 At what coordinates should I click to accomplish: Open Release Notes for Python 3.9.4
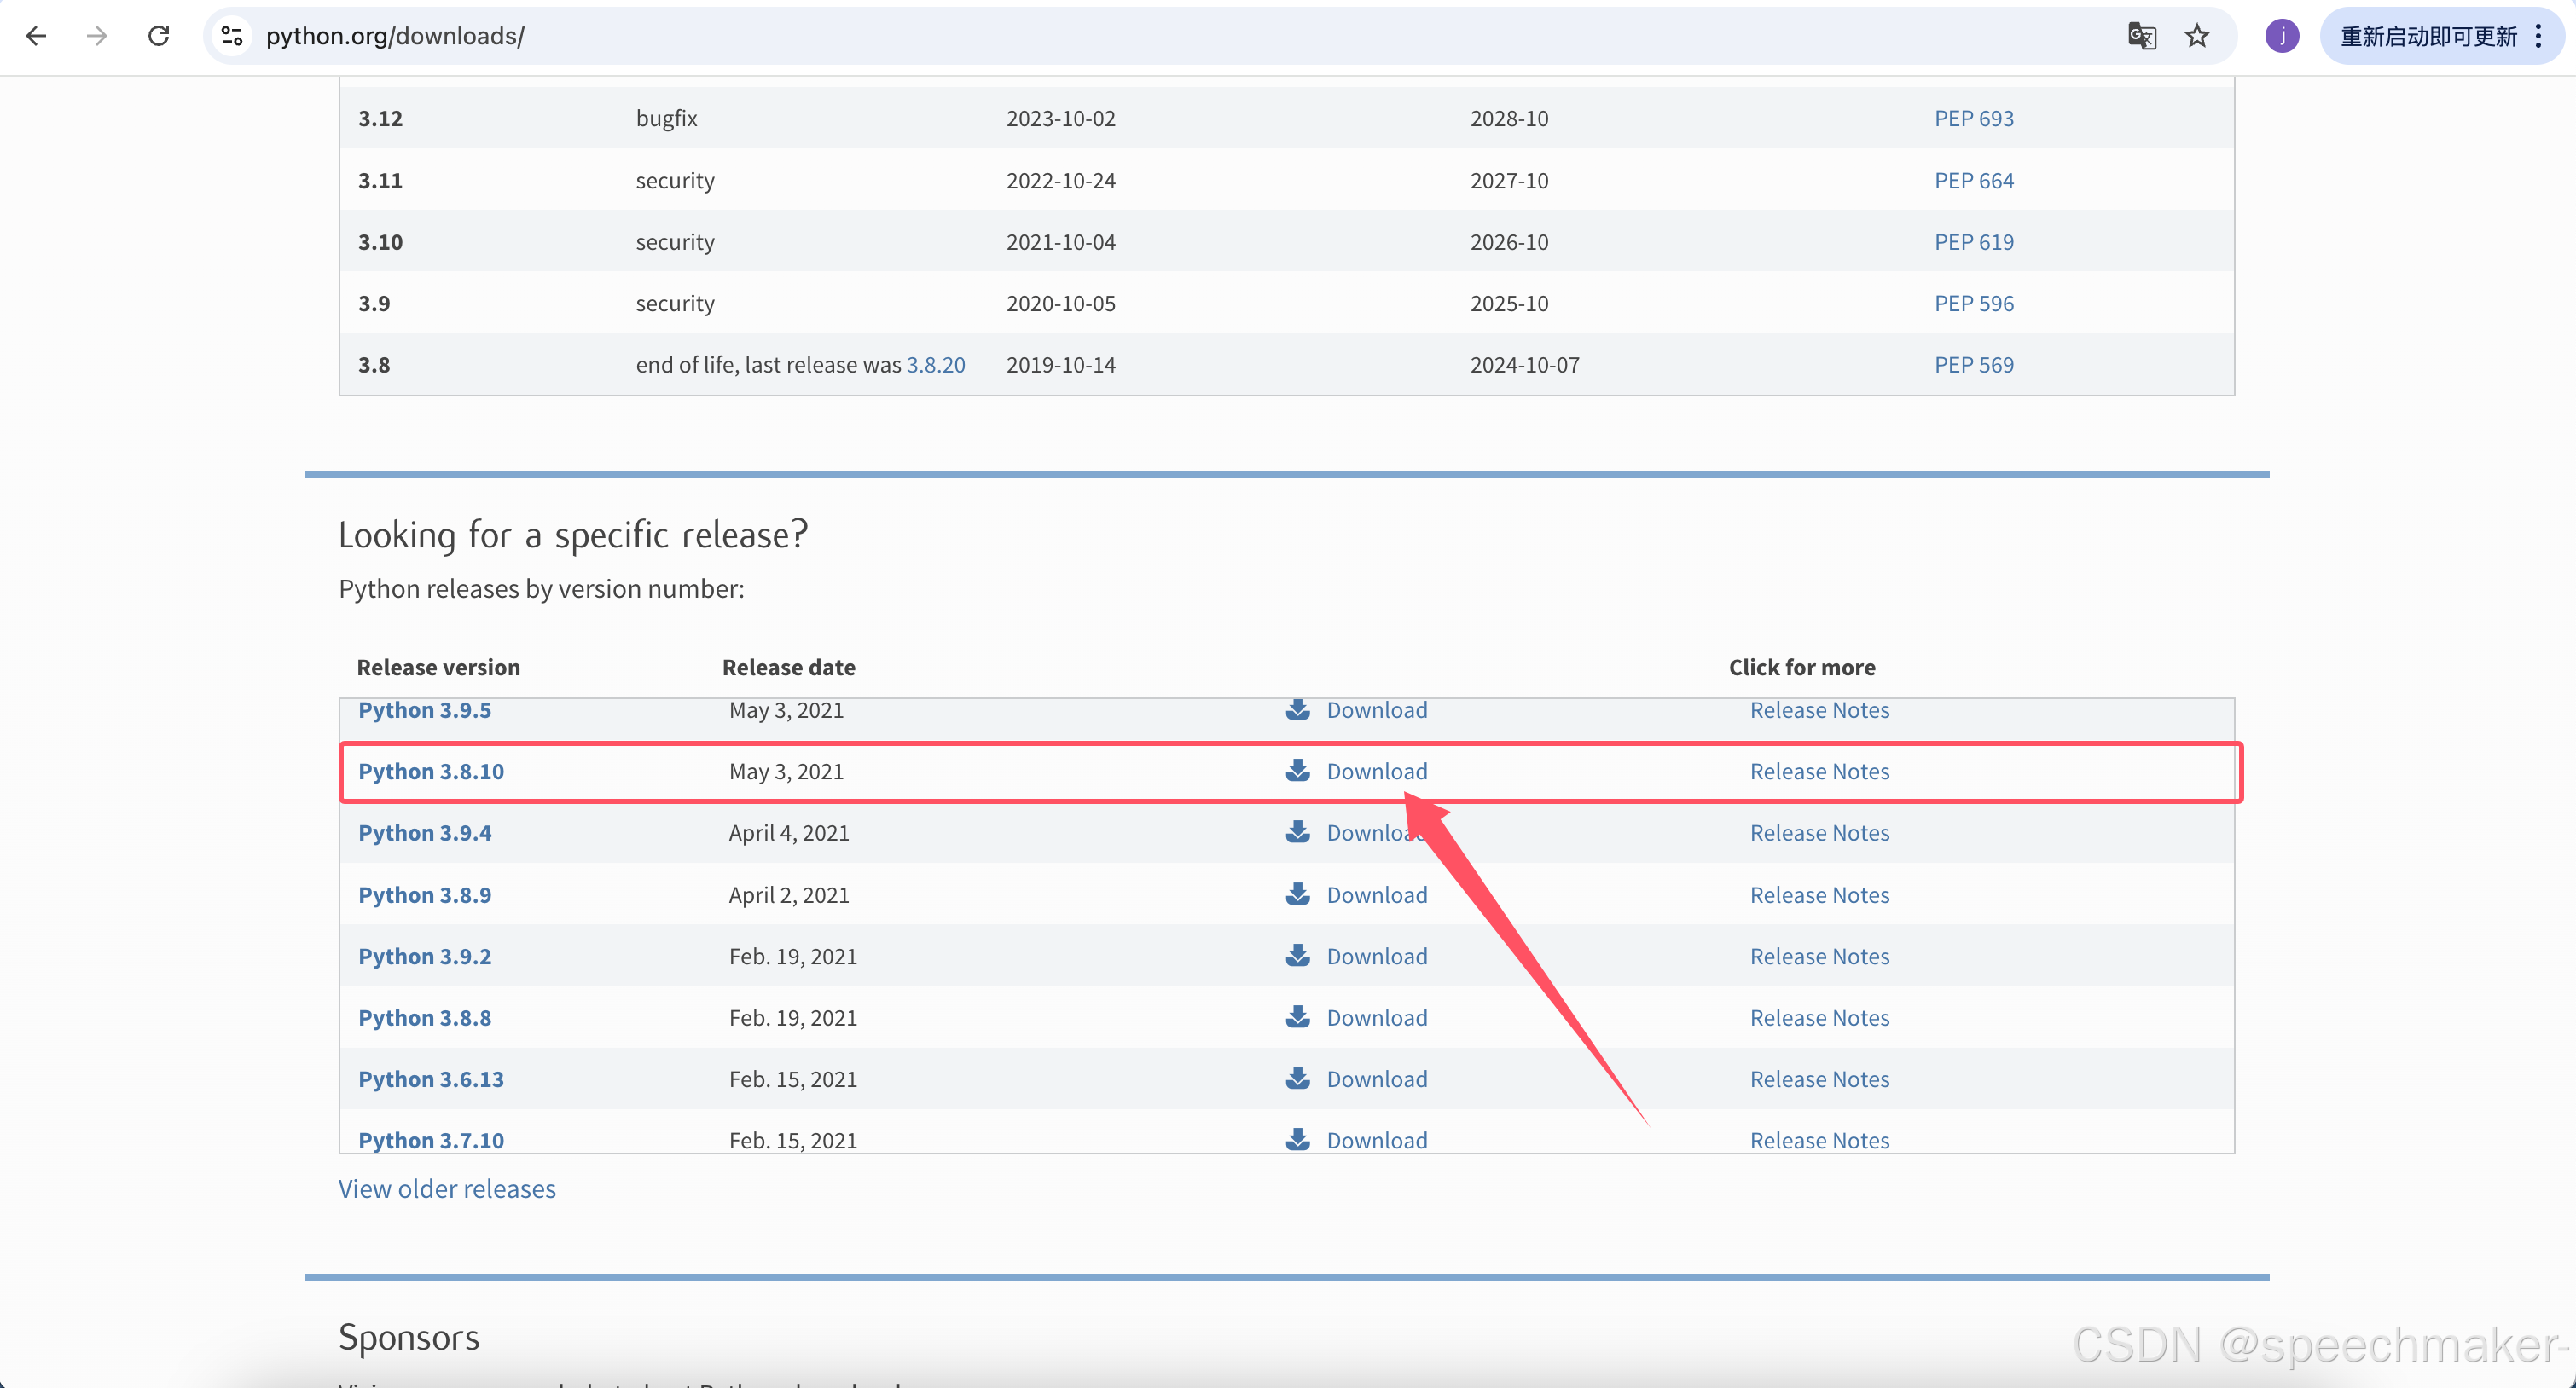(1819, 832)
